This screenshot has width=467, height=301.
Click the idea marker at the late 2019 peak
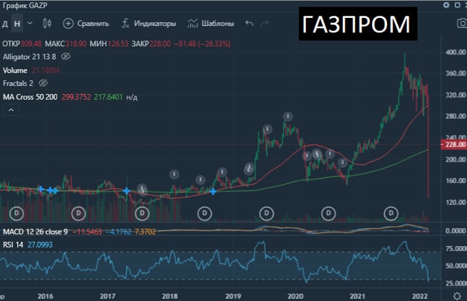click(288, 116)
